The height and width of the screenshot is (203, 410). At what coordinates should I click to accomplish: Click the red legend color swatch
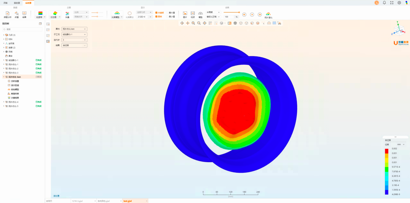387,151
